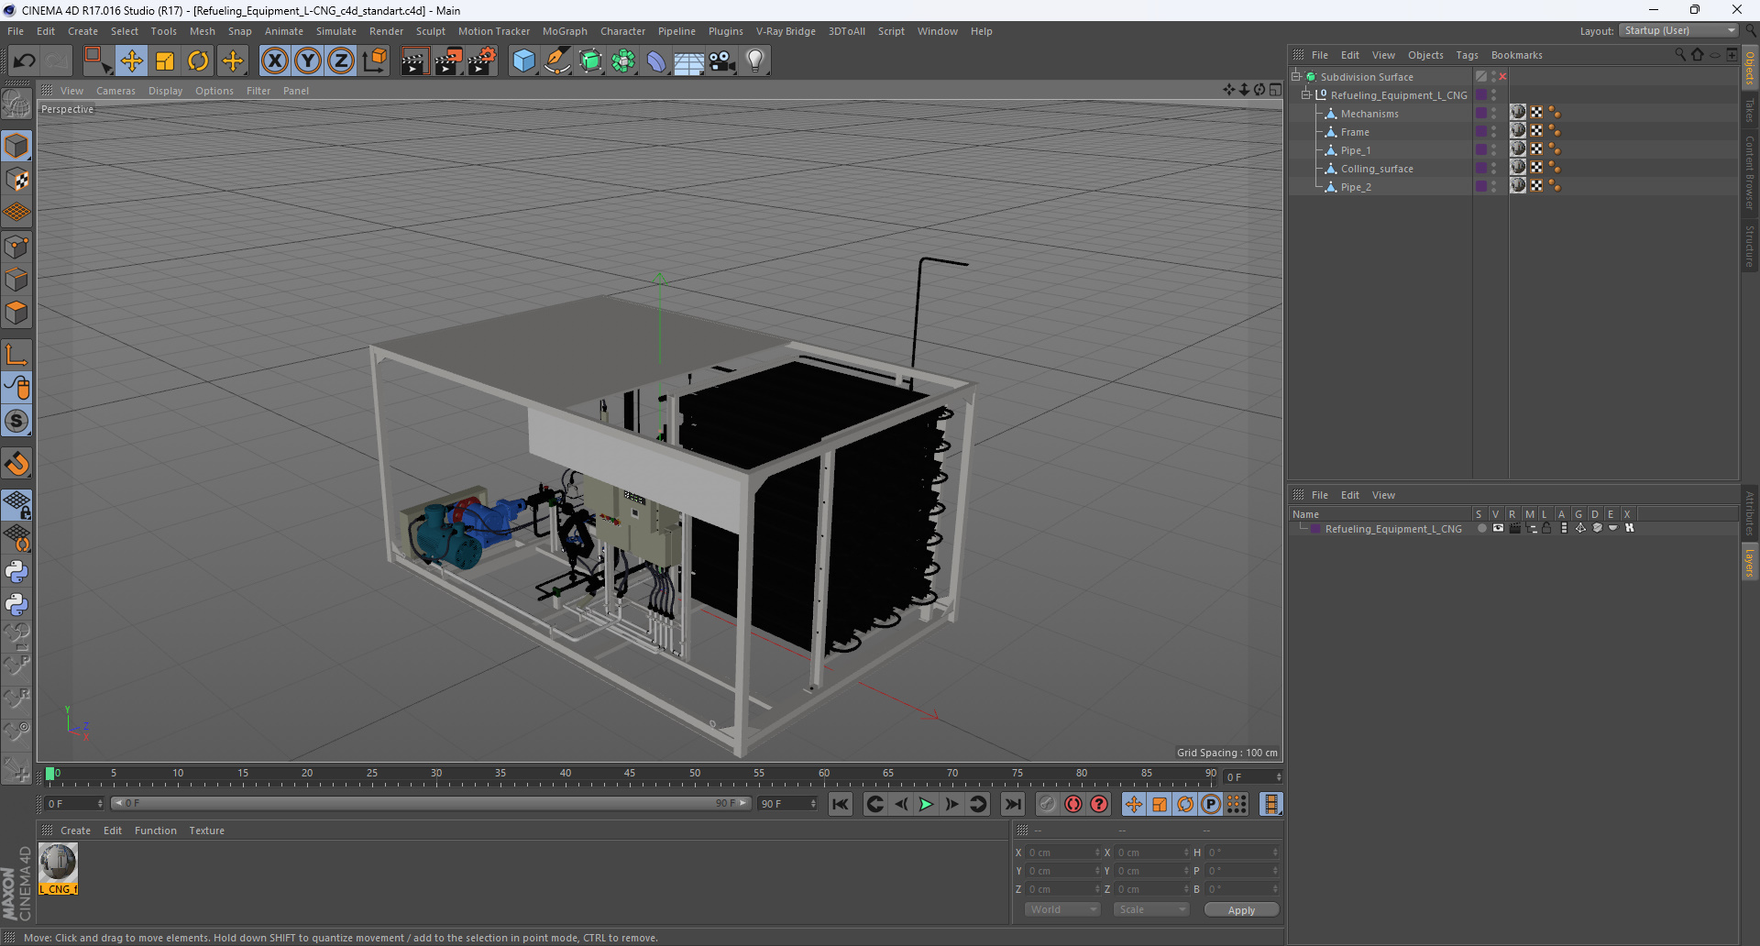Click Render View clapperboard icon
Screen dimensions: 1760x946
(x=414, y=61)
